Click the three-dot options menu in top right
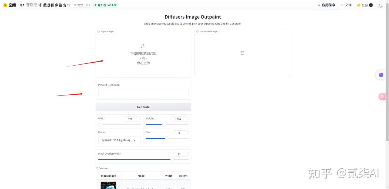The width and height of the screenshot is (389, 189). [x=380, y=5]
